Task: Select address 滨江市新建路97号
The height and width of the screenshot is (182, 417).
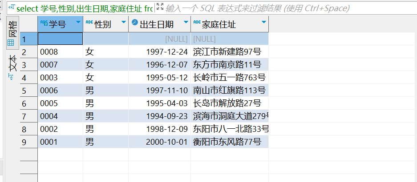Action: point(230,52)
